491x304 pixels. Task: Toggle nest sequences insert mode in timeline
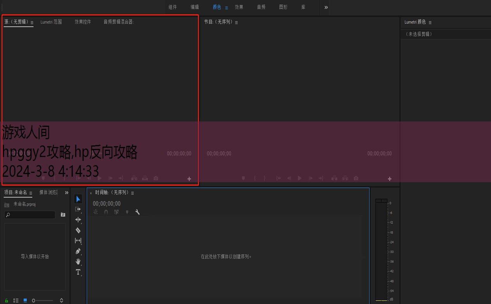click(96, 212)
